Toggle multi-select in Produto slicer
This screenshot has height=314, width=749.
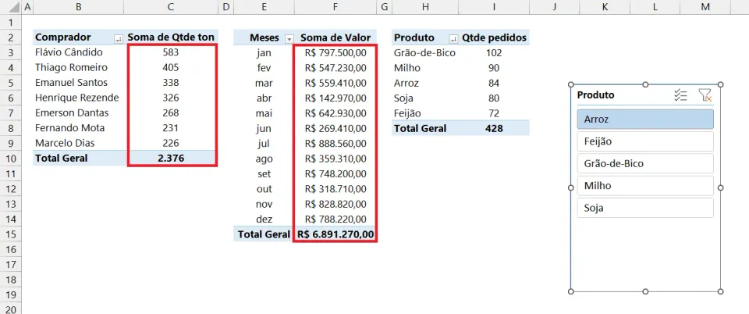pyautogui.click(x=680, y=95)
